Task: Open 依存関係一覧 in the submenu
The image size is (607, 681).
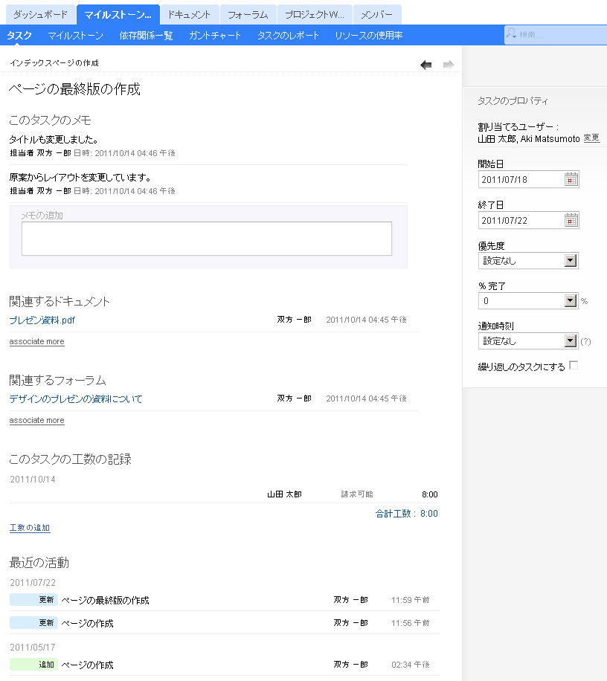Action: tap(146, 35)
